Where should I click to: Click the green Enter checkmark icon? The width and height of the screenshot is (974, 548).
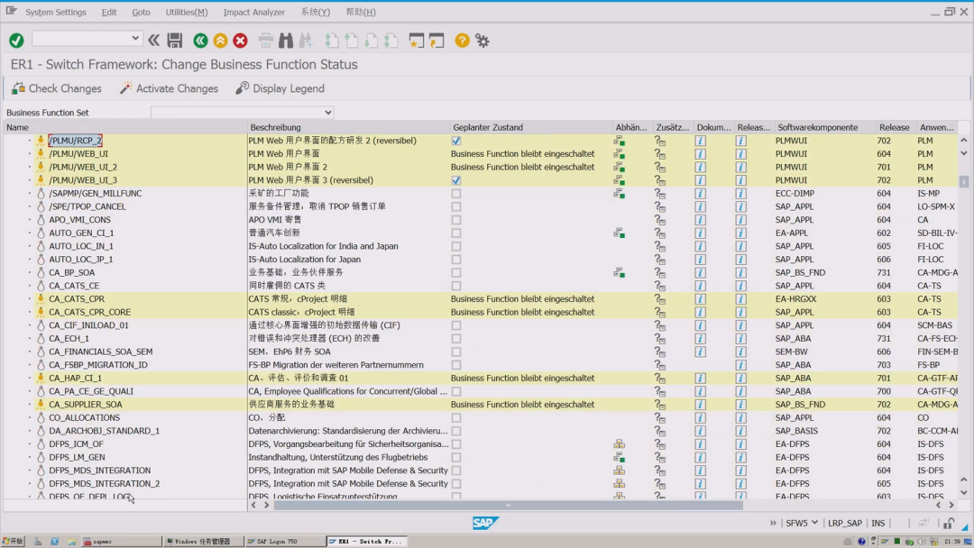tap(16, 41)
